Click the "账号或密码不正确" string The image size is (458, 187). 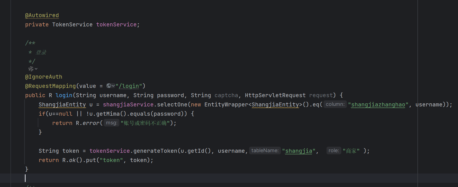point(145,123)
